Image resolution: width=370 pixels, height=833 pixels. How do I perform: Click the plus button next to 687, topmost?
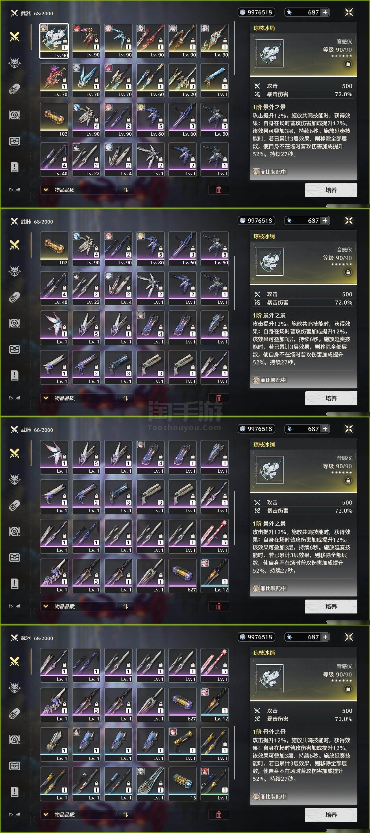325,12
